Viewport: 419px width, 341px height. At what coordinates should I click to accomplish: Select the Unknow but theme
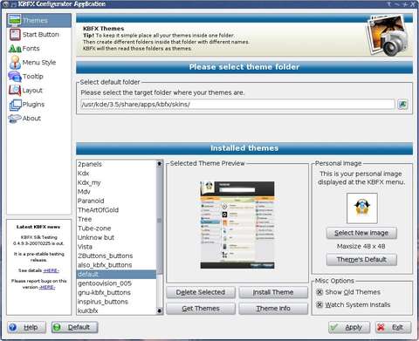(x=116, y=237)
